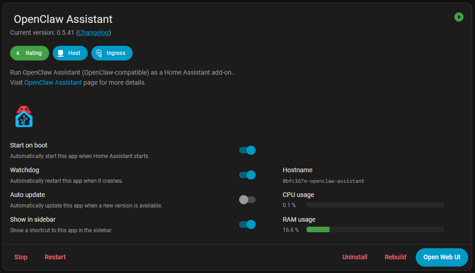Open the Changelog link
Viewport: 475px width, 273px height.
(x=94, y=33)
